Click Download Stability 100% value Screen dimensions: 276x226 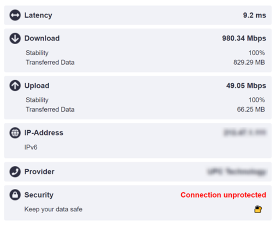point(257,53)
